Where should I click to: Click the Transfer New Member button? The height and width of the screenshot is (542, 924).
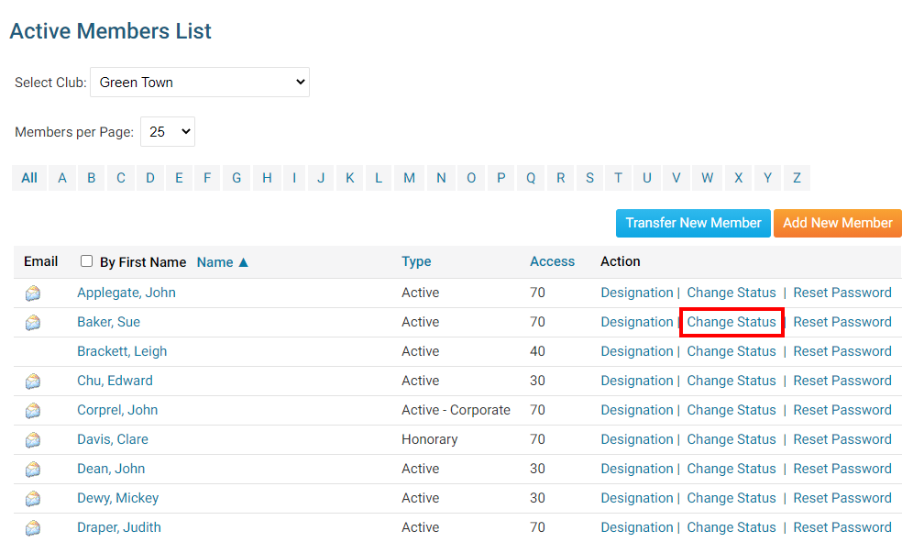tap(693, 223)
